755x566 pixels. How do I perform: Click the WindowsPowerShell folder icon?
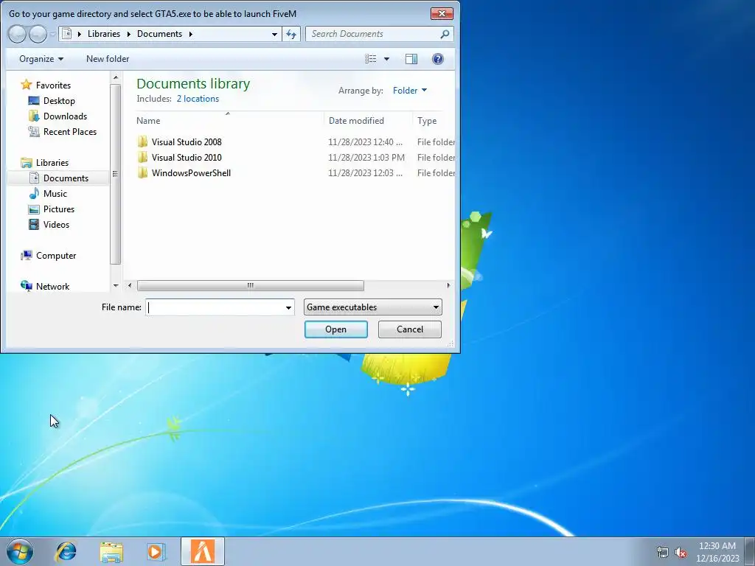142,172
